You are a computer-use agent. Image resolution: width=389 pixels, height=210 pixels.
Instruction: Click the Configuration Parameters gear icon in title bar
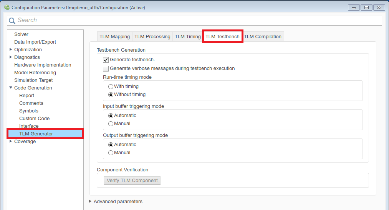[7, 7]
